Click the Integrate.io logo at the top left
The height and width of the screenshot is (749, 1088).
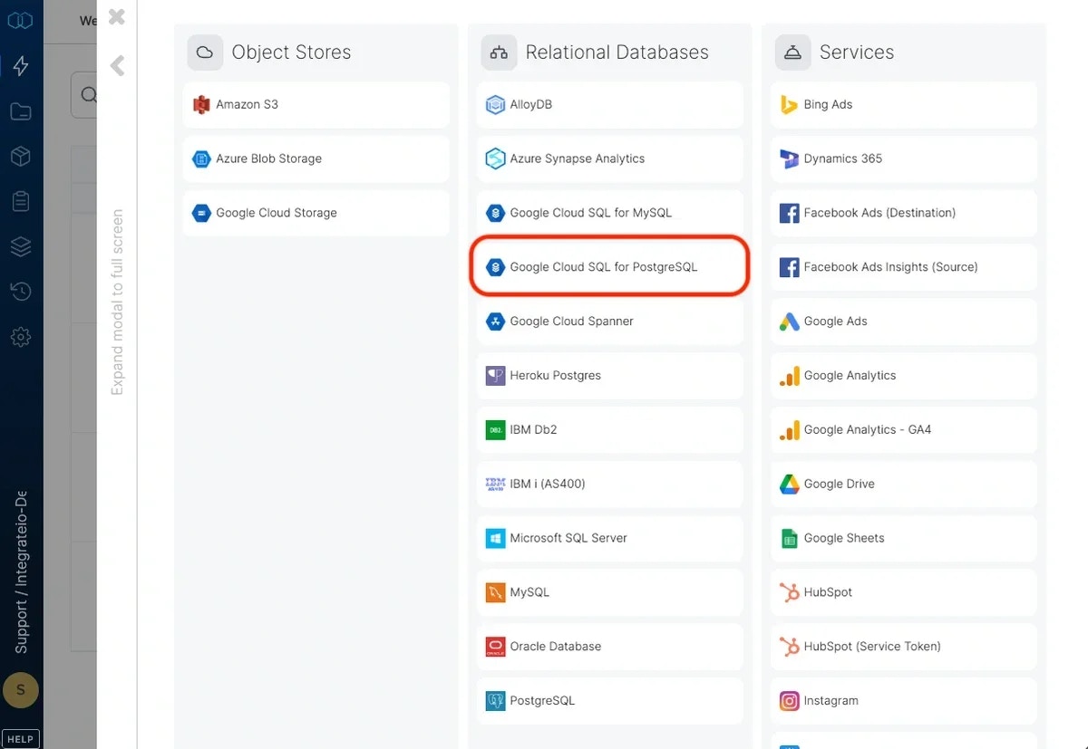click(20, 19)
